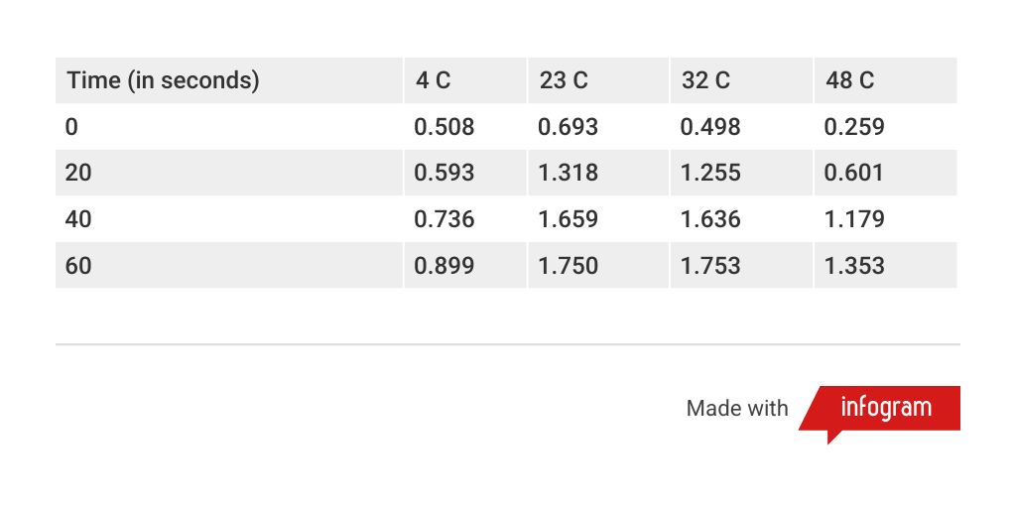Select the 0.259 cell value
Viewport: 1016px width, 508px height.
pyautogui.click(x=854, y=127)
